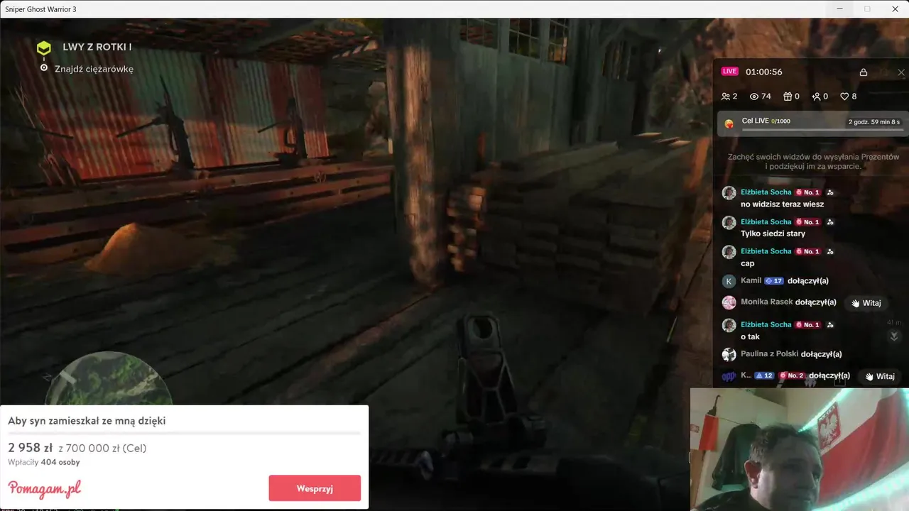Click Kamil's blue level 17 badge
The image size is (909, 511).
(774, 281)
